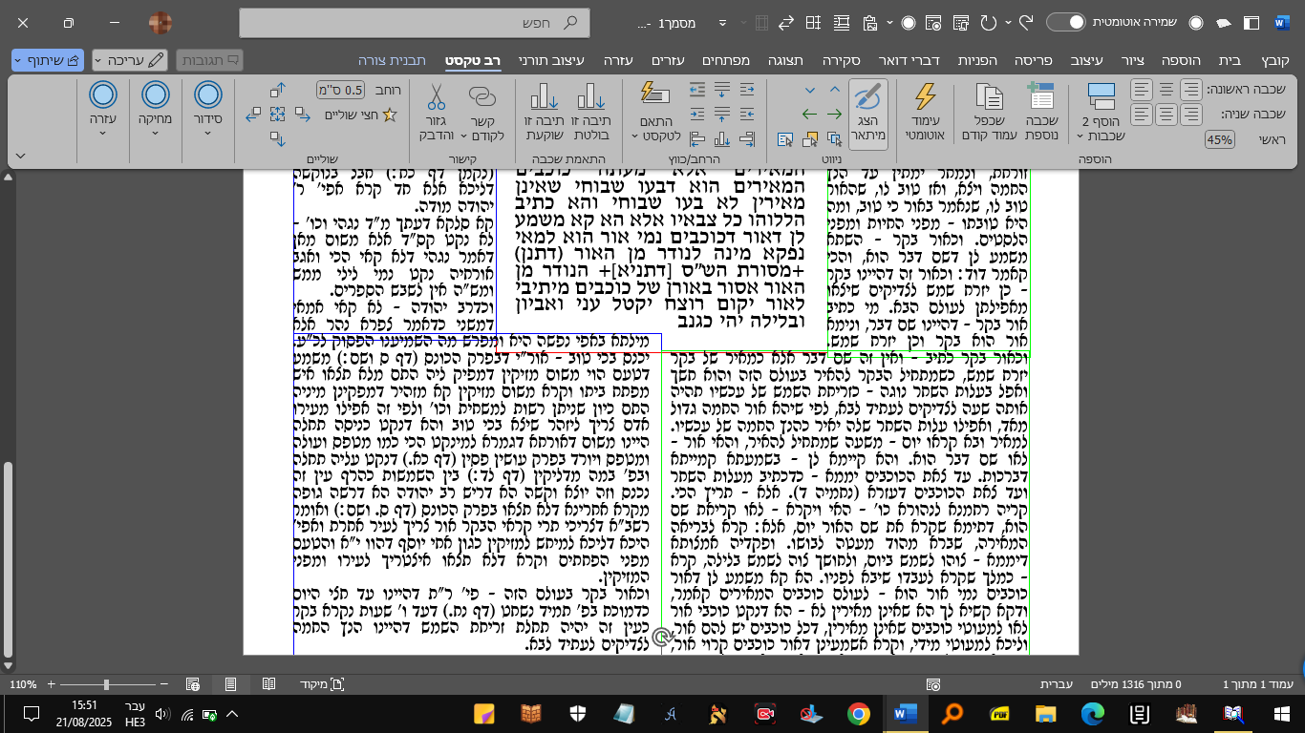1305x733 pixels.
Task: Expand the מחיקה dropdown
Action: pyautogui.click(x=155, y=133)
